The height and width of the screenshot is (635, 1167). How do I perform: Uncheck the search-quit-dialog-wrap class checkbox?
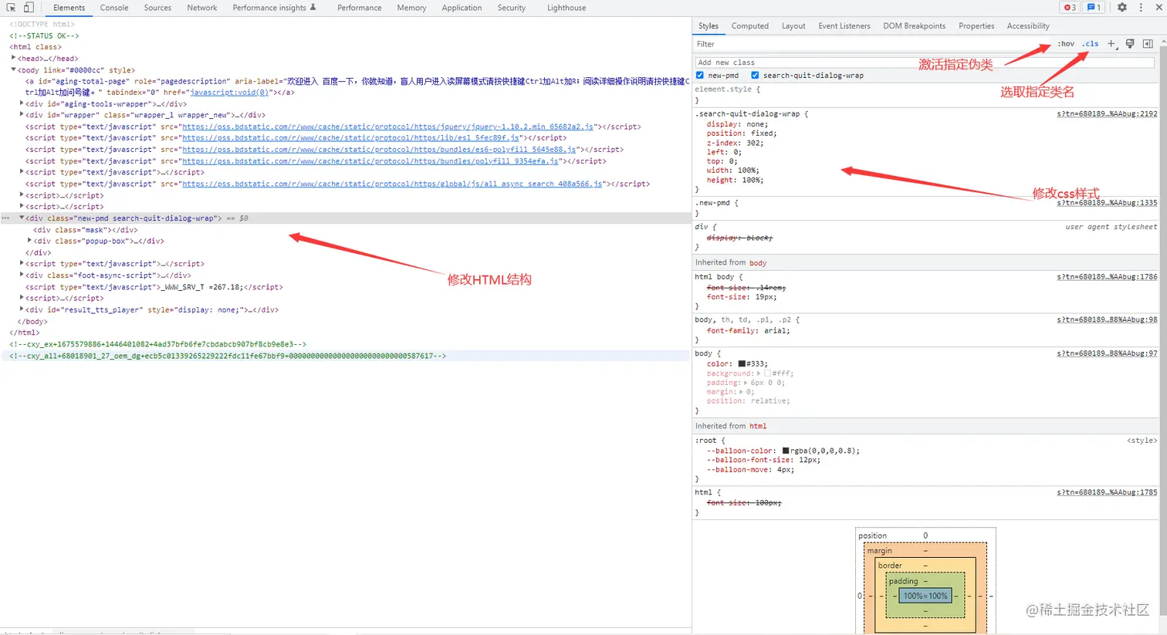(x=755, y=76)
